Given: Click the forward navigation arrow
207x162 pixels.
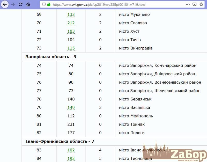Looking at the screenshot, I should pos(13,4).
